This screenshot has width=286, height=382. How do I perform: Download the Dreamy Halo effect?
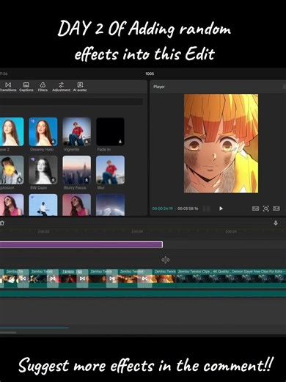point(53,142)
